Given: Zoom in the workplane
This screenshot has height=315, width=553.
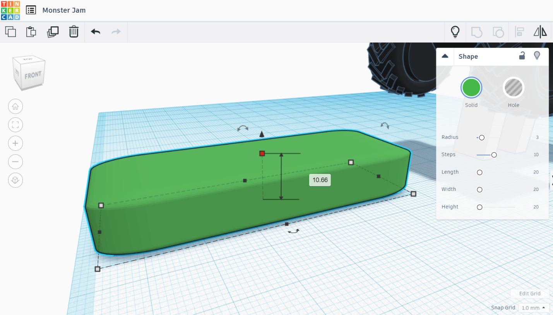Looking at the screenshot, I should pos(15,143).
